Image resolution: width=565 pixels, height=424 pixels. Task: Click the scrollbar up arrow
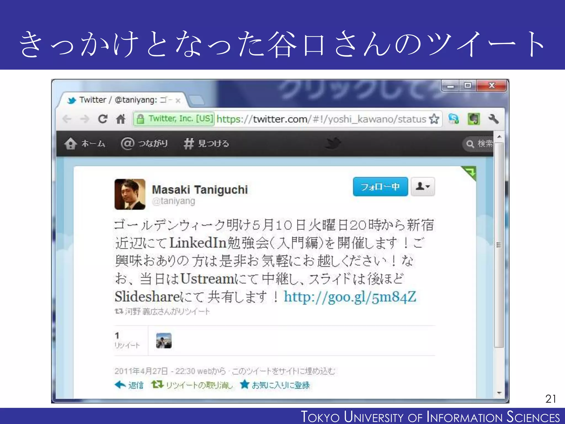click(499, 137)
